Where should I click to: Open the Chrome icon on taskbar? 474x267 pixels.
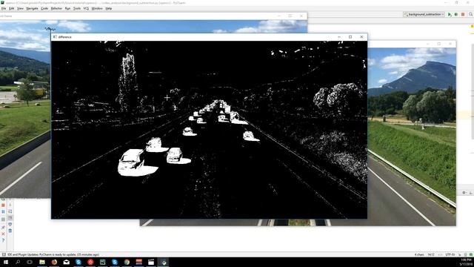tap(127, 262)
